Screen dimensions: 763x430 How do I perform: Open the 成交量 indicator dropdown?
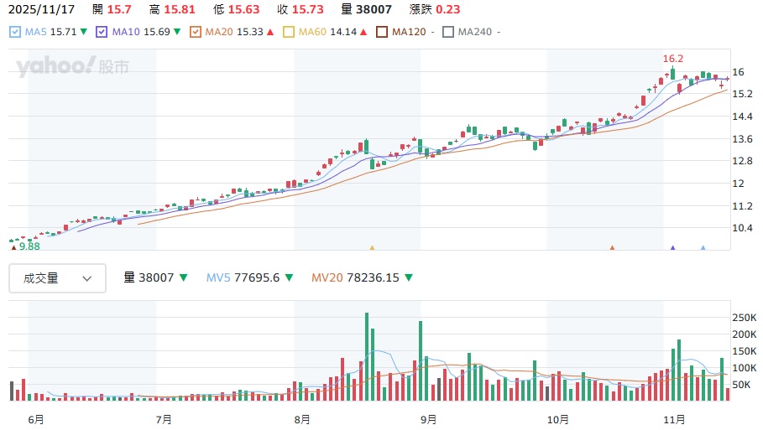coord(57,278)
